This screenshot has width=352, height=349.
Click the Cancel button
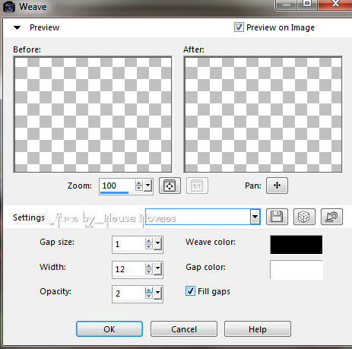184,329
